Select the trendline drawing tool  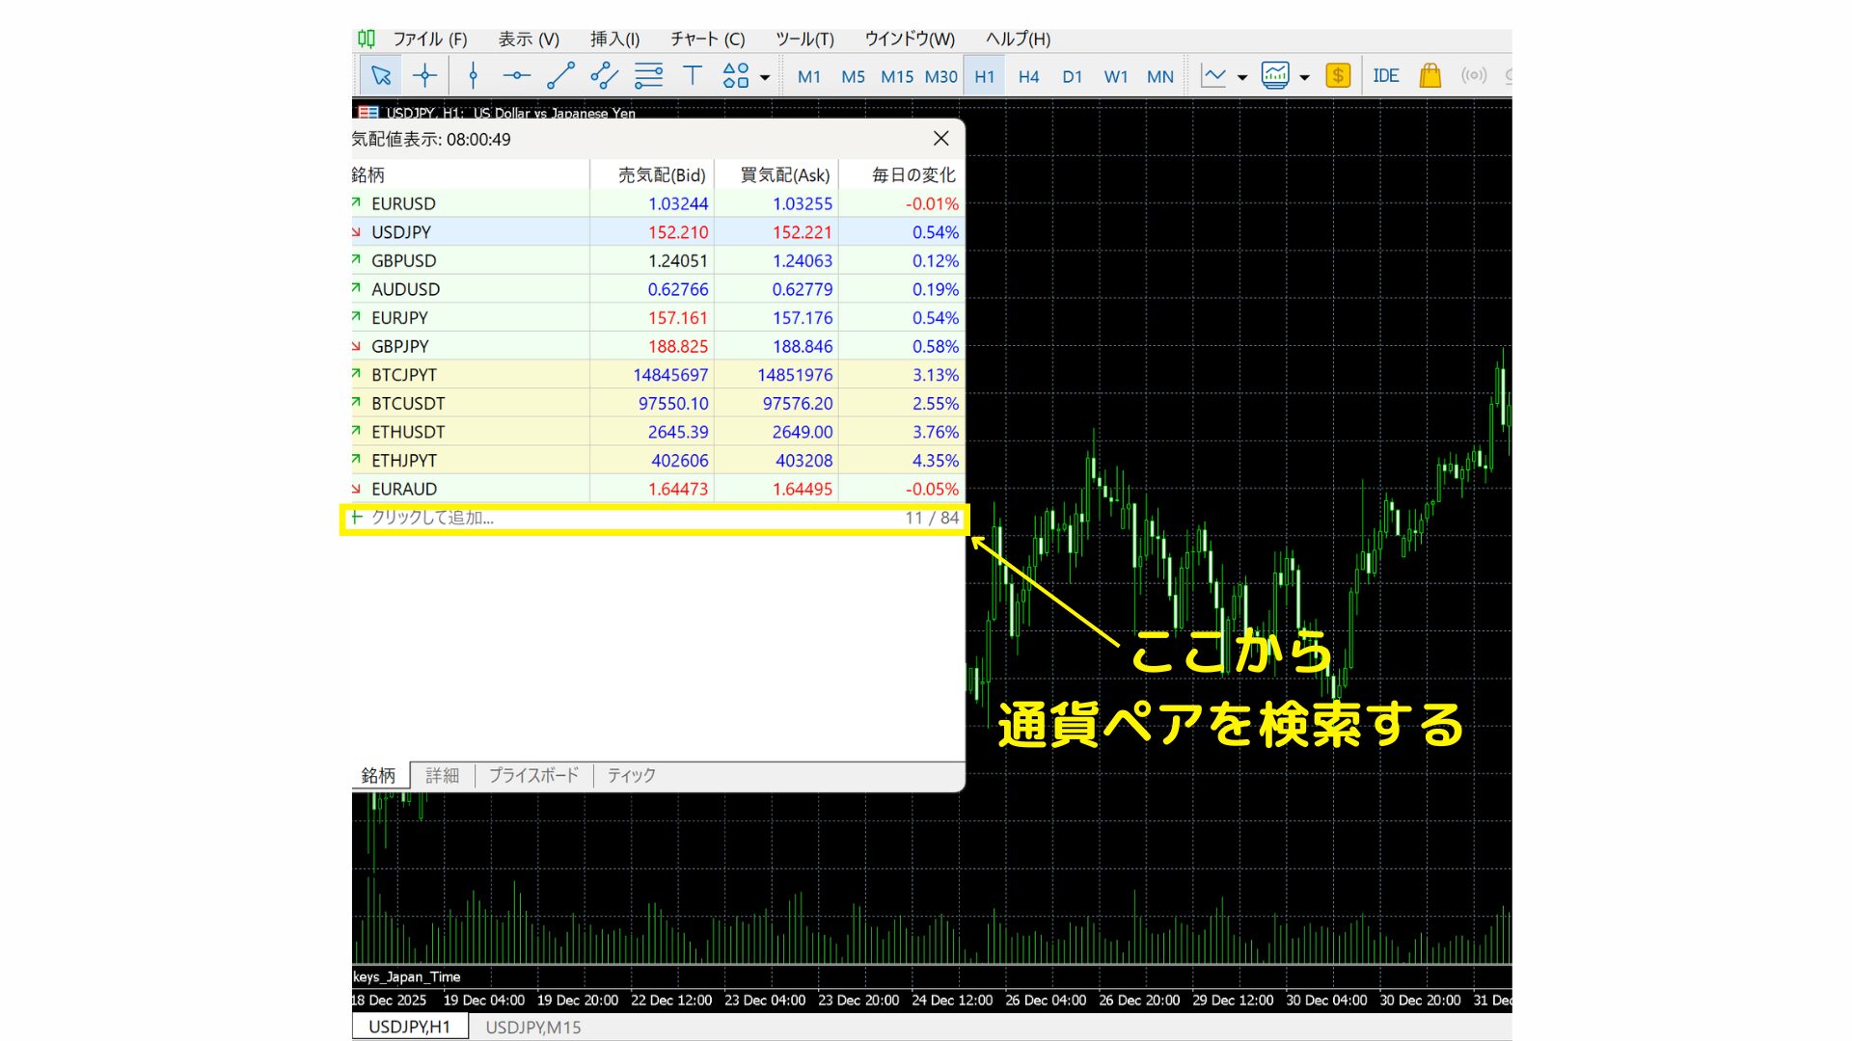tap(559, 74)
